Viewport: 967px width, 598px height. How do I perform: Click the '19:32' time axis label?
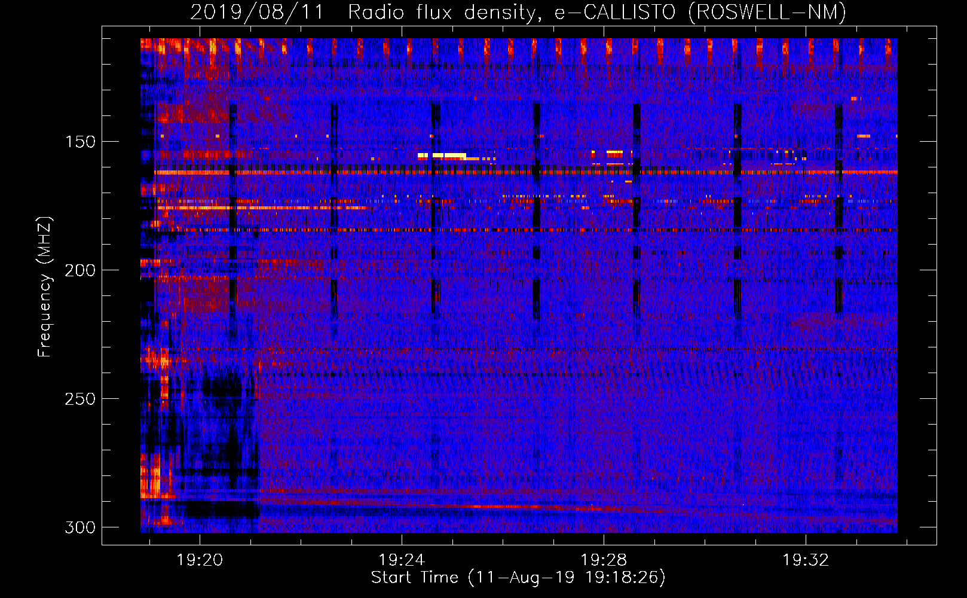point(806,560)
